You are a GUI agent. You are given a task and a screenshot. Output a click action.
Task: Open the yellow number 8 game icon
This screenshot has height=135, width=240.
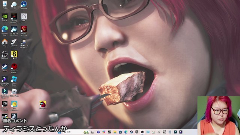click(x=14, y=55)
